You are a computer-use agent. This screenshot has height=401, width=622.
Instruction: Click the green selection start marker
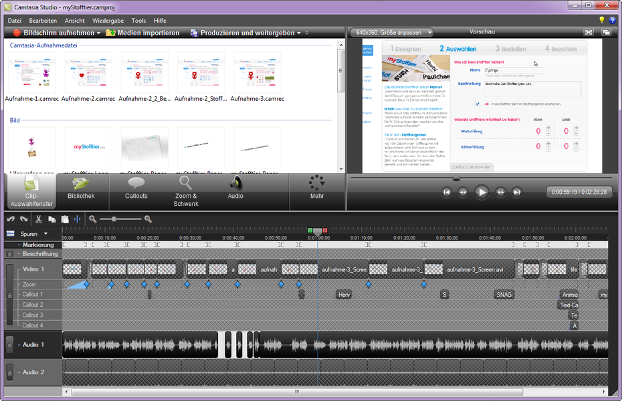310,230
